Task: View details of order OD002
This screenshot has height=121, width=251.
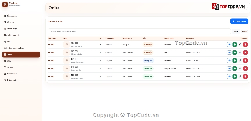Action: click(229, 69)
